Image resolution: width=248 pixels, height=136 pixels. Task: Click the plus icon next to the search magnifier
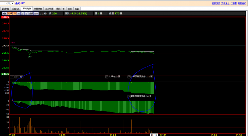pyautogui.click(x=12, y=3)
